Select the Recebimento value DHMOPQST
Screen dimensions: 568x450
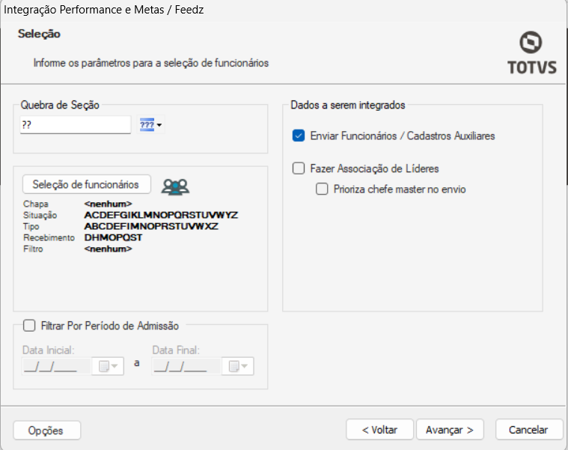click(114, 237)
